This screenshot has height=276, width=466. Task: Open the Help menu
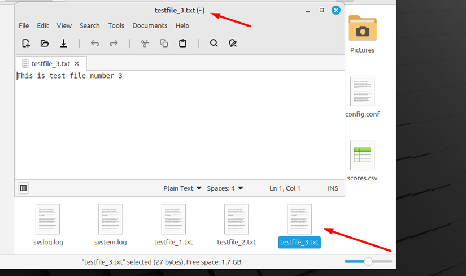coord(182,26)
